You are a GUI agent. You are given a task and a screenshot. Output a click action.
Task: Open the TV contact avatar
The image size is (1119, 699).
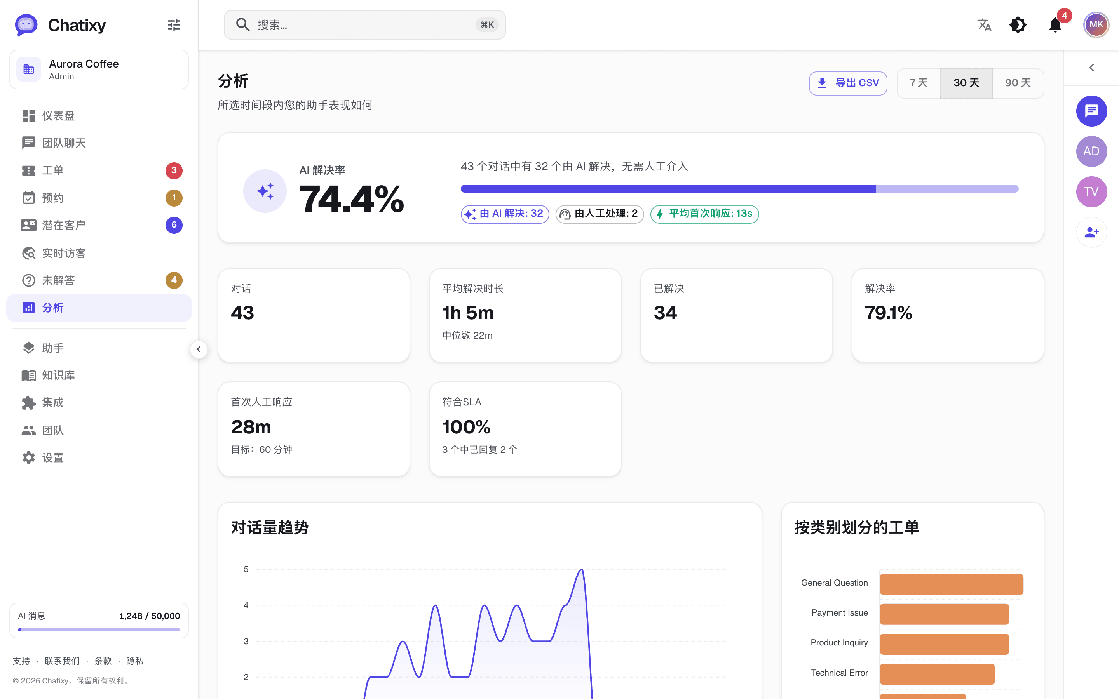coord(1091,192)
